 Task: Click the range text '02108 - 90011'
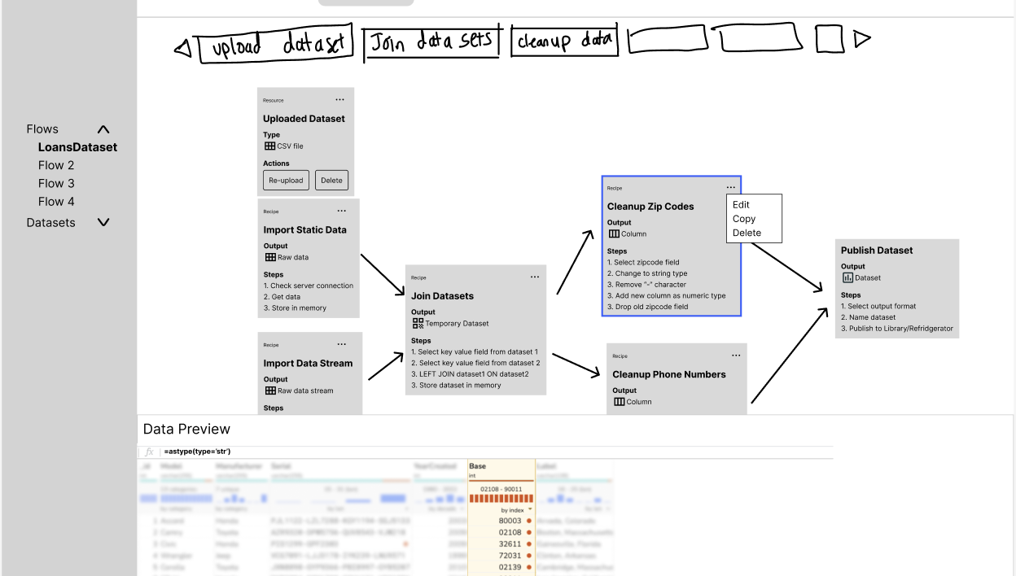click(x=501, y=489)
